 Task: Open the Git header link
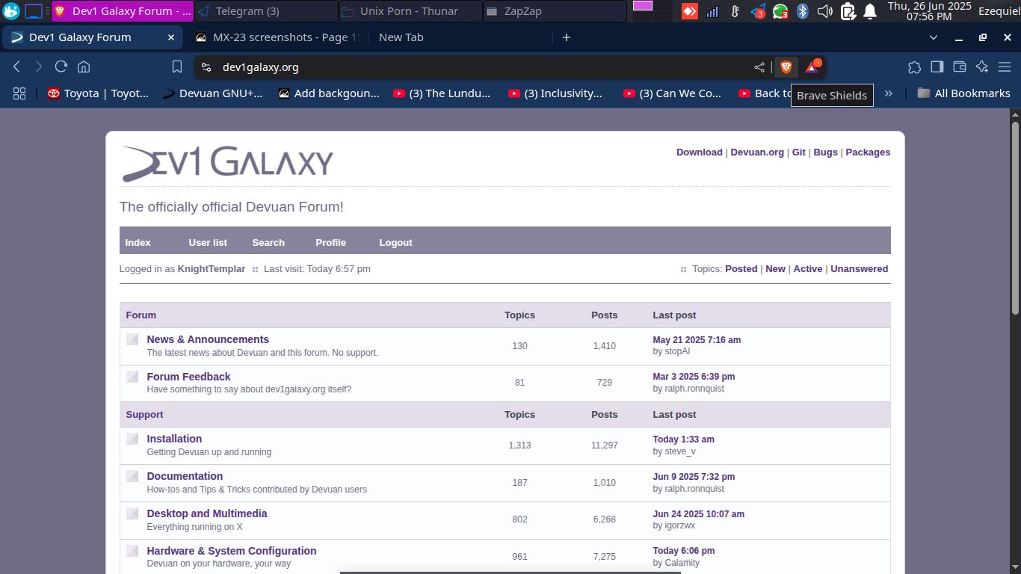(x=799, y=152)
